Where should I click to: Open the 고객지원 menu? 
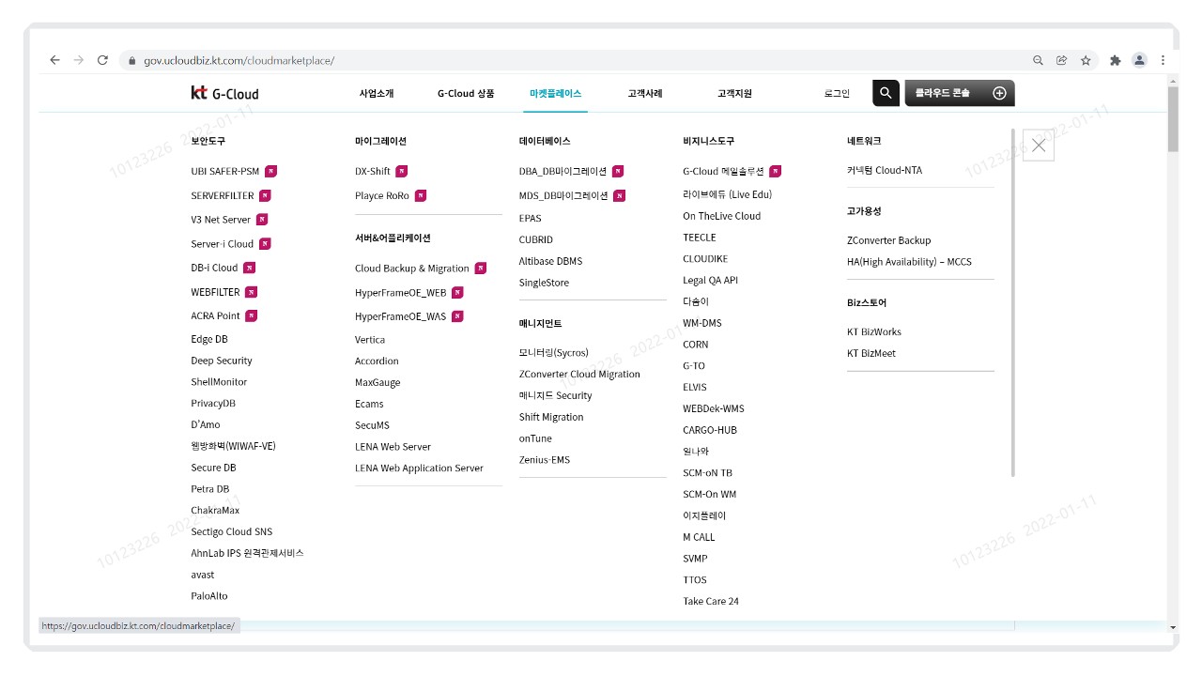[x=734, y=93]
